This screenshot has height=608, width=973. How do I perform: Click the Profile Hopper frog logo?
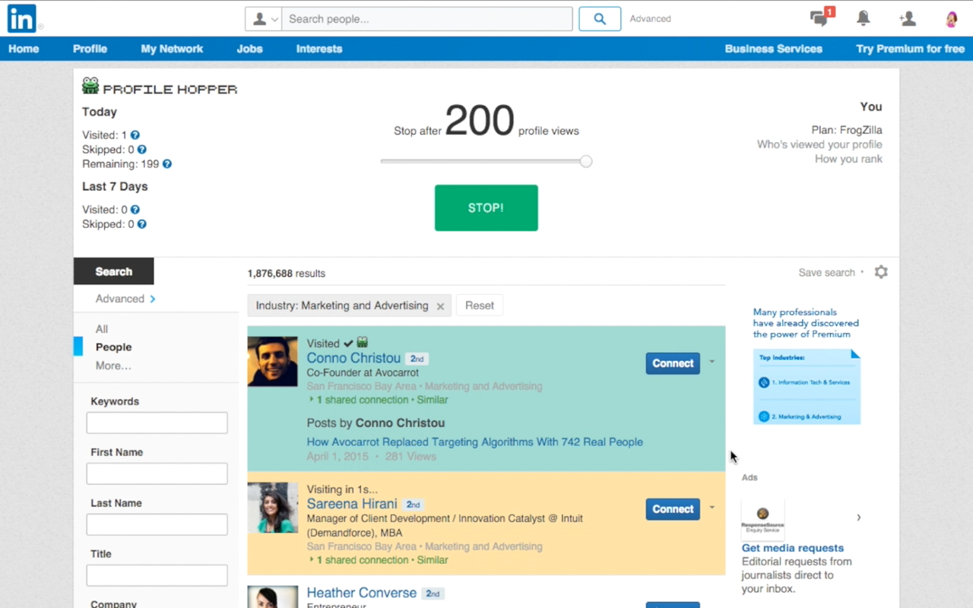coord(90,86)
